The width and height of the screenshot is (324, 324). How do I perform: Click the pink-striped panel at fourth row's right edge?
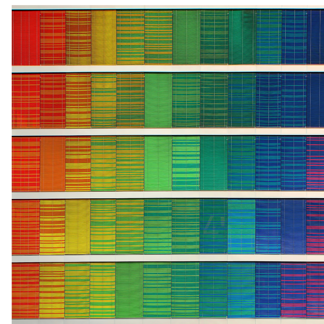tap(315, 227)
